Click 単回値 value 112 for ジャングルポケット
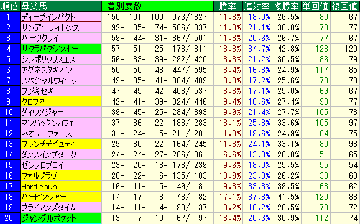Viewport: 360px width, 224px height. click(322, 218)
